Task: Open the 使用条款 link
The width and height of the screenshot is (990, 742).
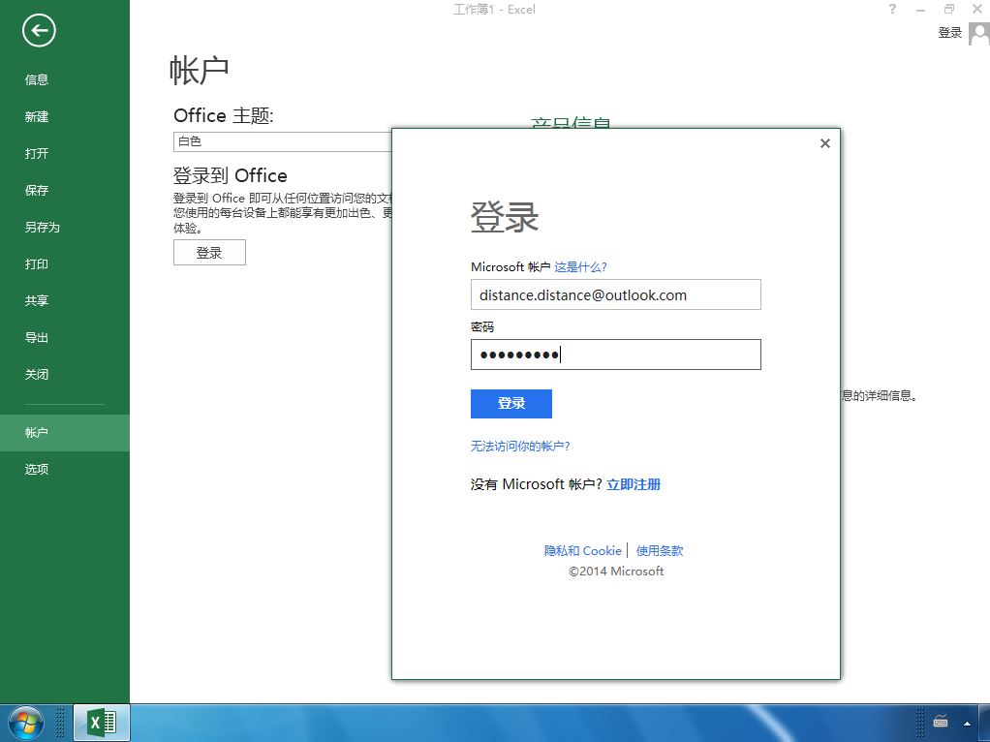Action: (x=660, y=550)
